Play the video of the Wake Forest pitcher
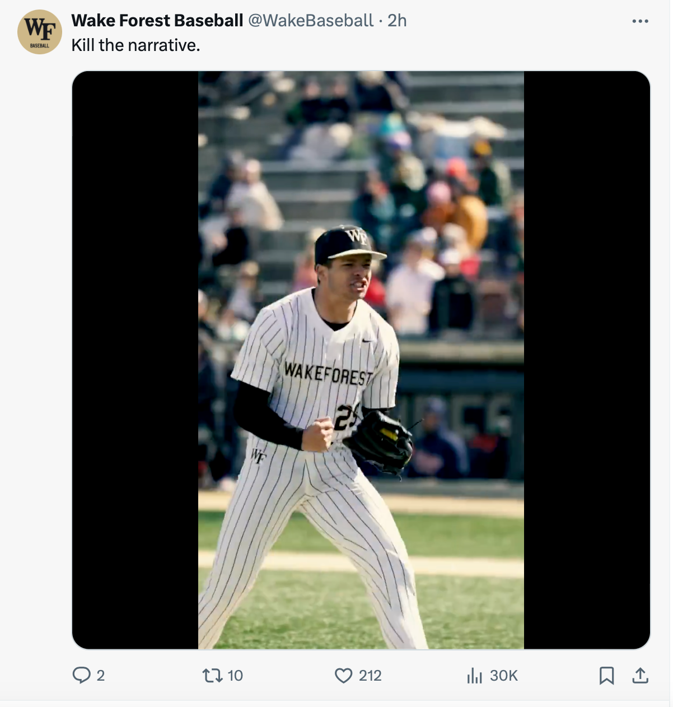 coord(361,360)
